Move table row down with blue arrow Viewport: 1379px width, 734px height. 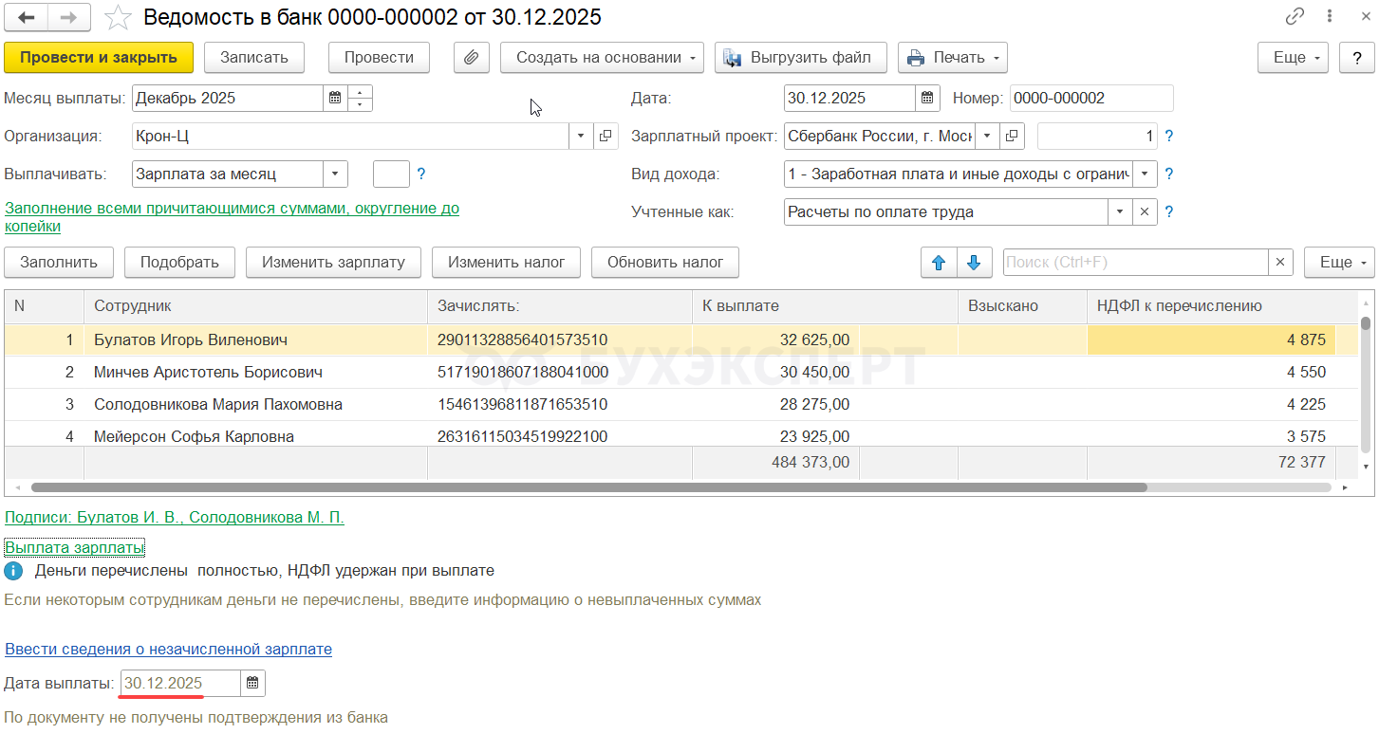tap(974, 263)
